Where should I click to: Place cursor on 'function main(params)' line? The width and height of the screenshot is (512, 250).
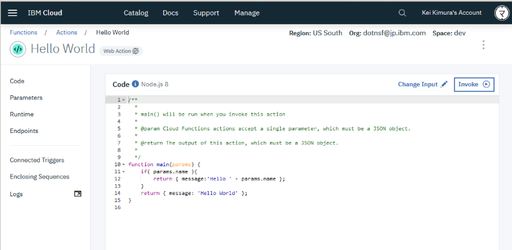(x=164, y=164)
